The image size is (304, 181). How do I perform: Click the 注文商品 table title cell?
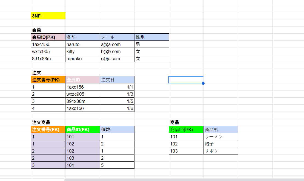48,122
